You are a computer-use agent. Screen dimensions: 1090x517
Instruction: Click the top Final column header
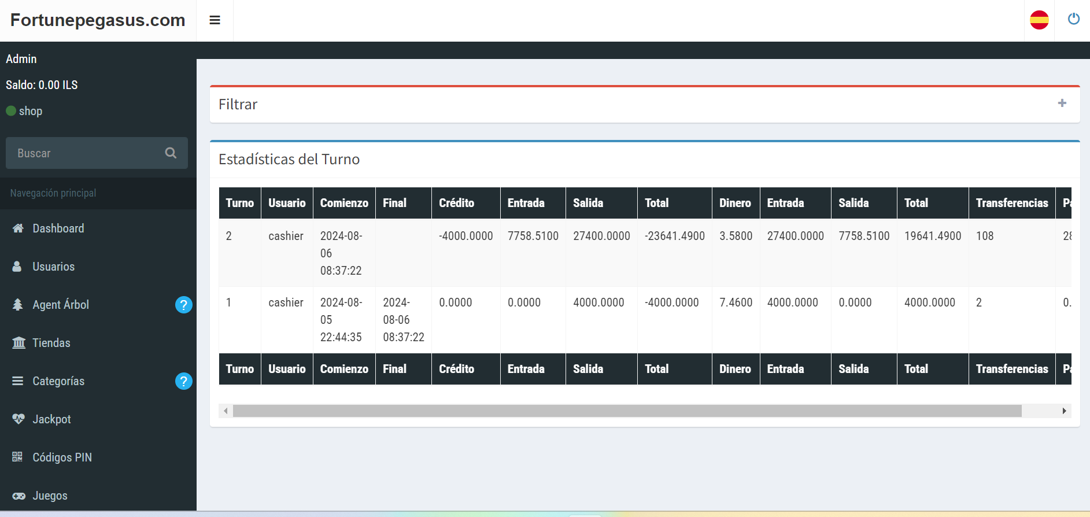pyautogui.click(x=404, y=203)
